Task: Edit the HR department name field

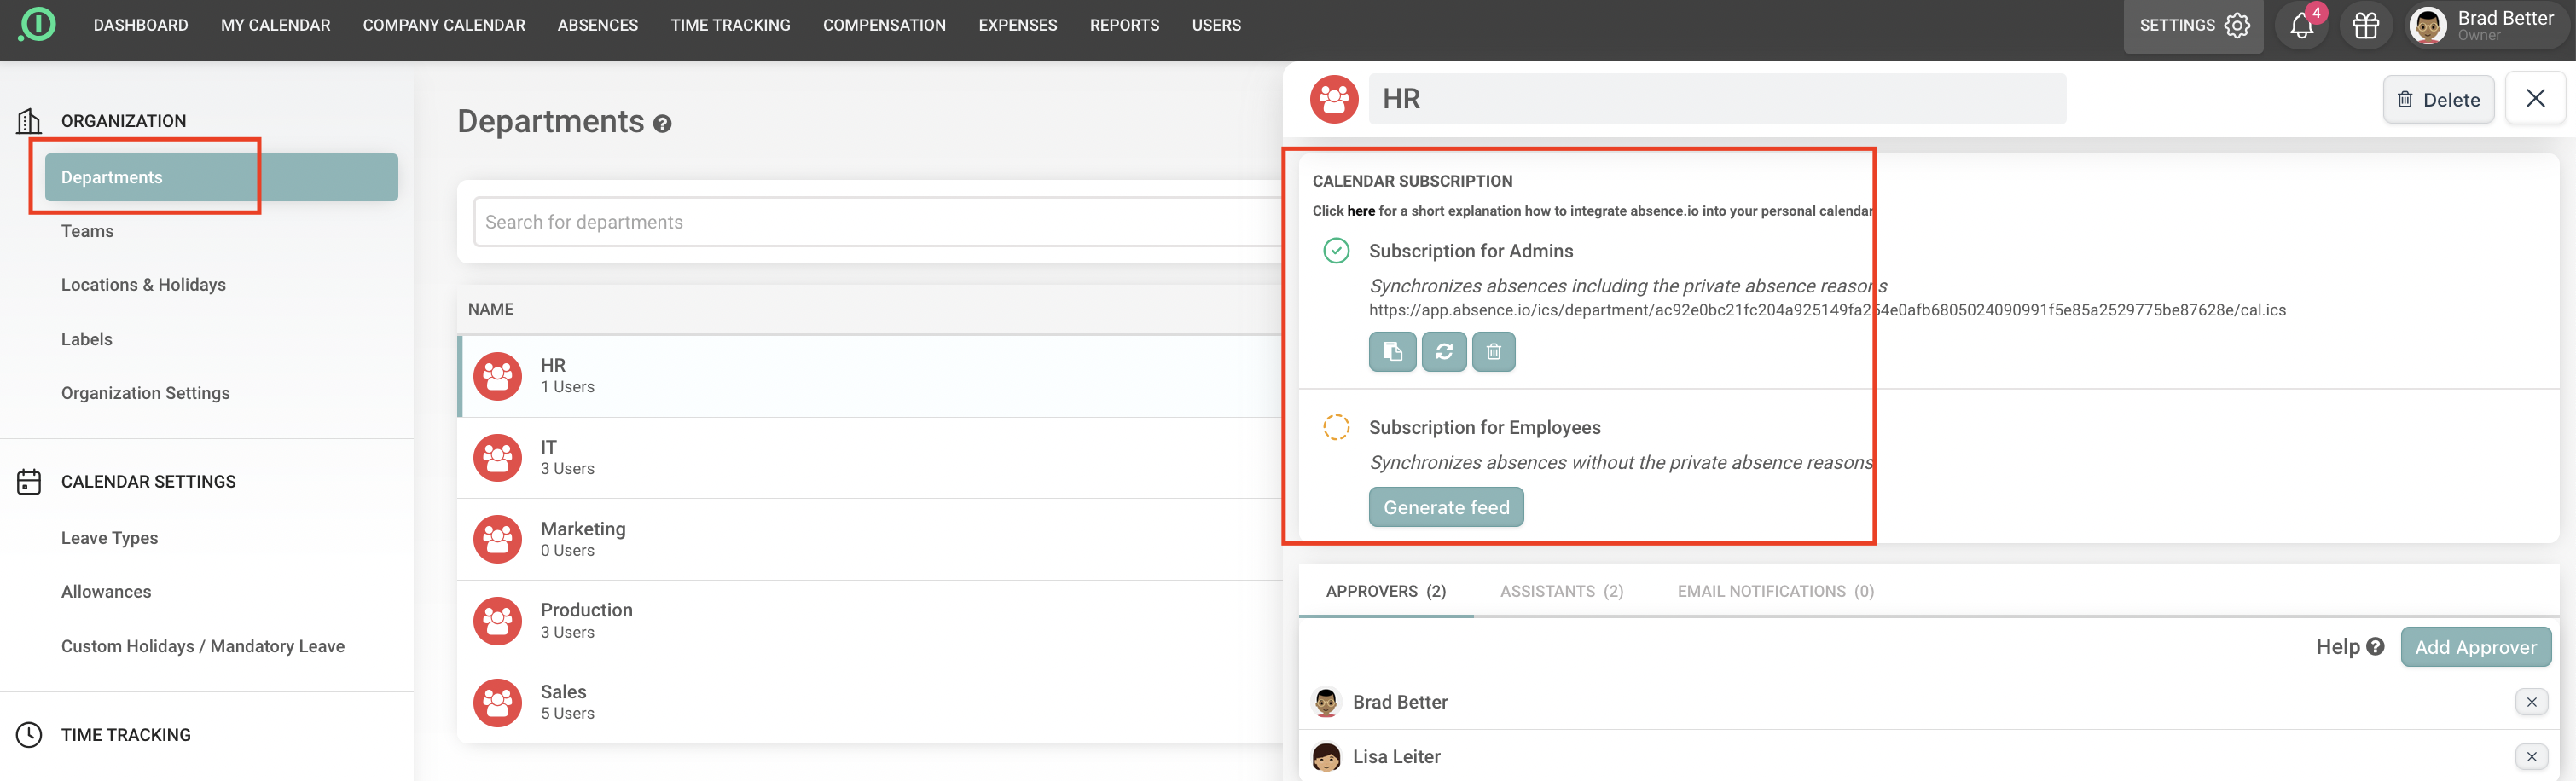Action: pos(1716,99)
